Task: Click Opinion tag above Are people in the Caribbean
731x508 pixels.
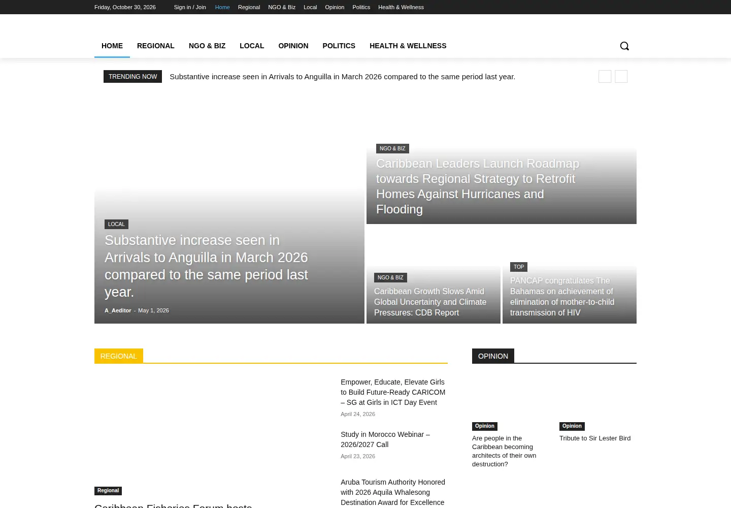Action: pyautogui.click(x=485, y=426)
